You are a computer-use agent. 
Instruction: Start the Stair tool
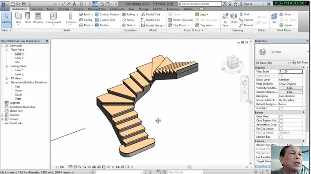point(129,25)
